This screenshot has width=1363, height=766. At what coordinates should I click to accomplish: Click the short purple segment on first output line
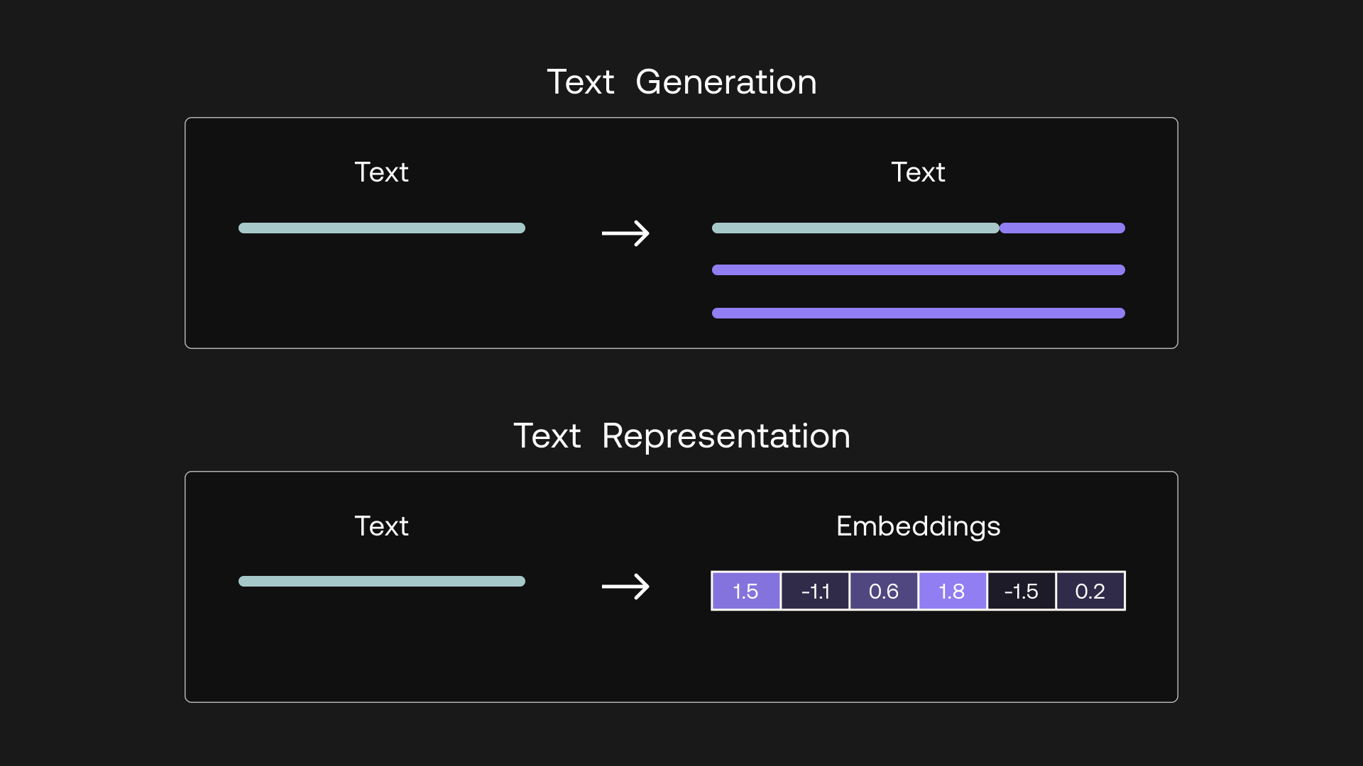(1062, 228)
